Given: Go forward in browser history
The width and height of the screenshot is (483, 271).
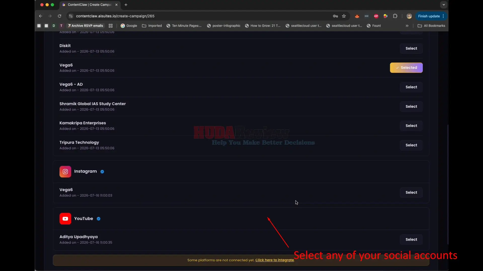Looking at the screenshot, I should click(50, 16).
